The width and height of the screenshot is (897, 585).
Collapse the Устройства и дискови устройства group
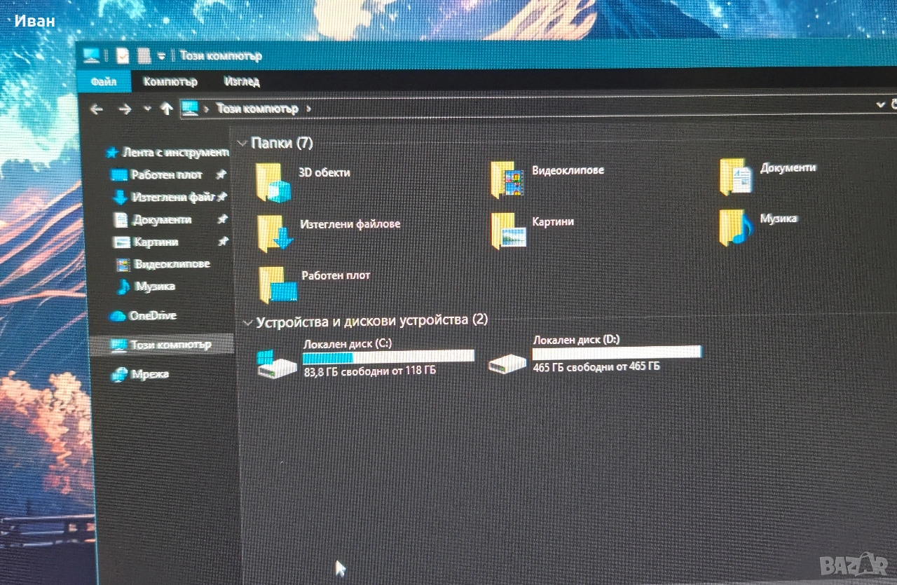click(247, 322)
